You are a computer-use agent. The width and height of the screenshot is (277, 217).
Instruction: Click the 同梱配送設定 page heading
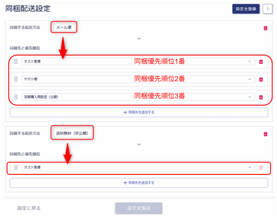pos(28,8)
